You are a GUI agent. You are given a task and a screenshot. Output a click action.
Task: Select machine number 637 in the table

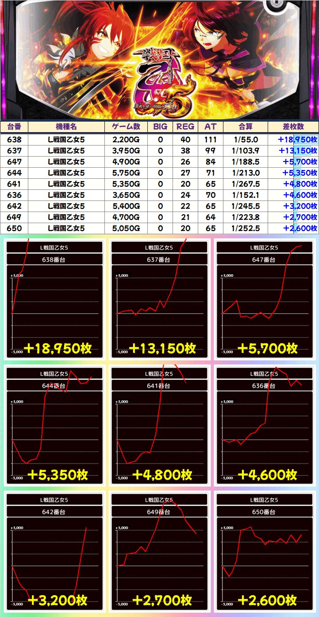tap(14, 150)
